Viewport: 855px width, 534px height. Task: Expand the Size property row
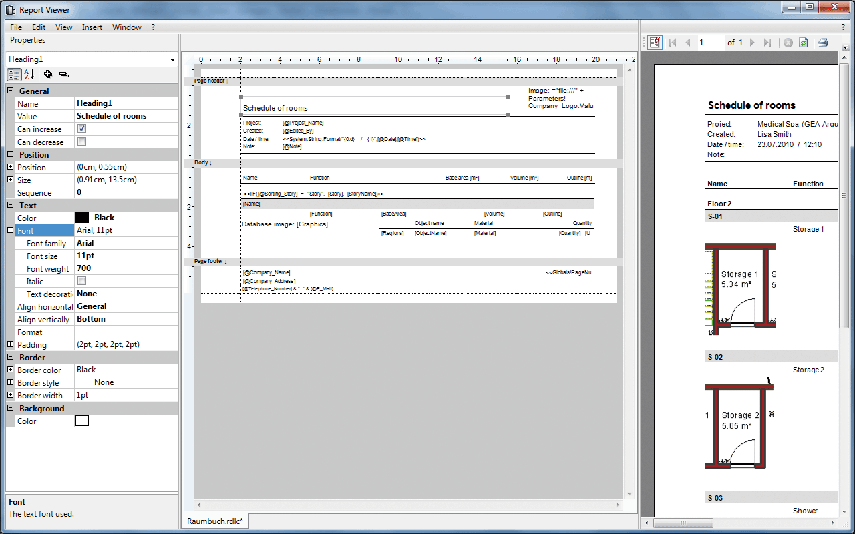click(x=11, y=180)
